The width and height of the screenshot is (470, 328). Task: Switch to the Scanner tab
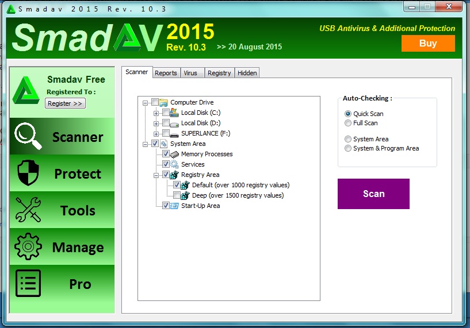pyautogui.click(x=137, y=72)
